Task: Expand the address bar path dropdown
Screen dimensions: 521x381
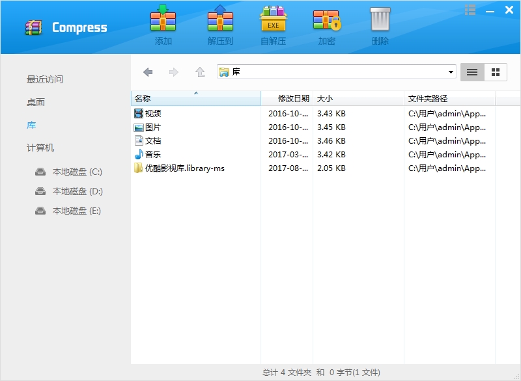Action: click(451, 72)
